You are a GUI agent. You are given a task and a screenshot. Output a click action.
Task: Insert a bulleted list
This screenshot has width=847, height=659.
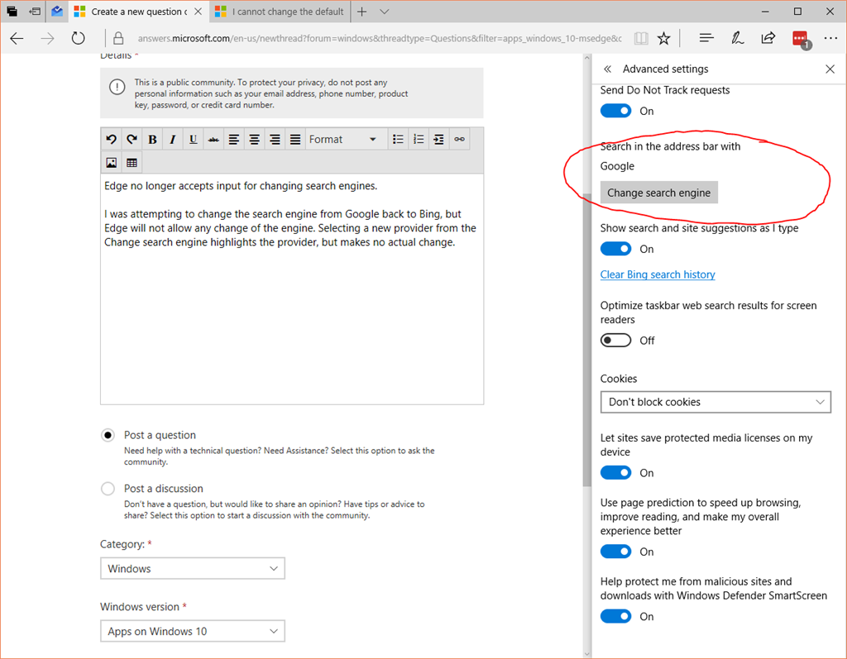pyautogui.click(x=398, y=140)
